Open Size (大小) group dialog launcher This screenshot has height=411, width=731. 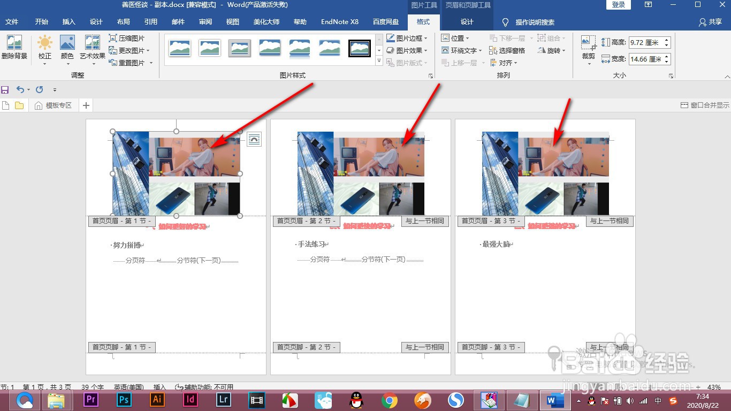click(x=671, y=76)
